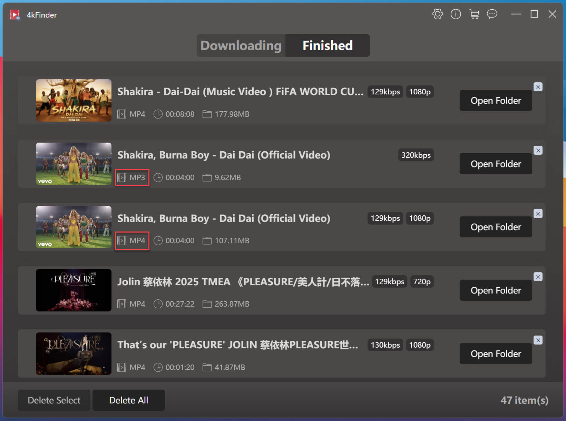Click folder icon beside 9.62MB
This screenshot has width=566, height=421.
pos(207,177)
